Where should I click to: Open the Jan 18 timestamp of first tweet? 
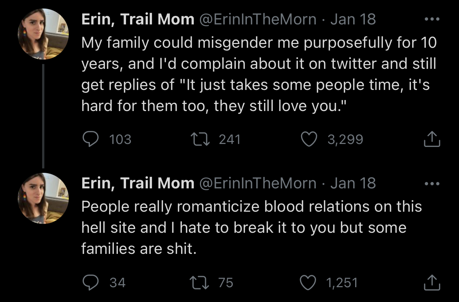tap(353, 20)
